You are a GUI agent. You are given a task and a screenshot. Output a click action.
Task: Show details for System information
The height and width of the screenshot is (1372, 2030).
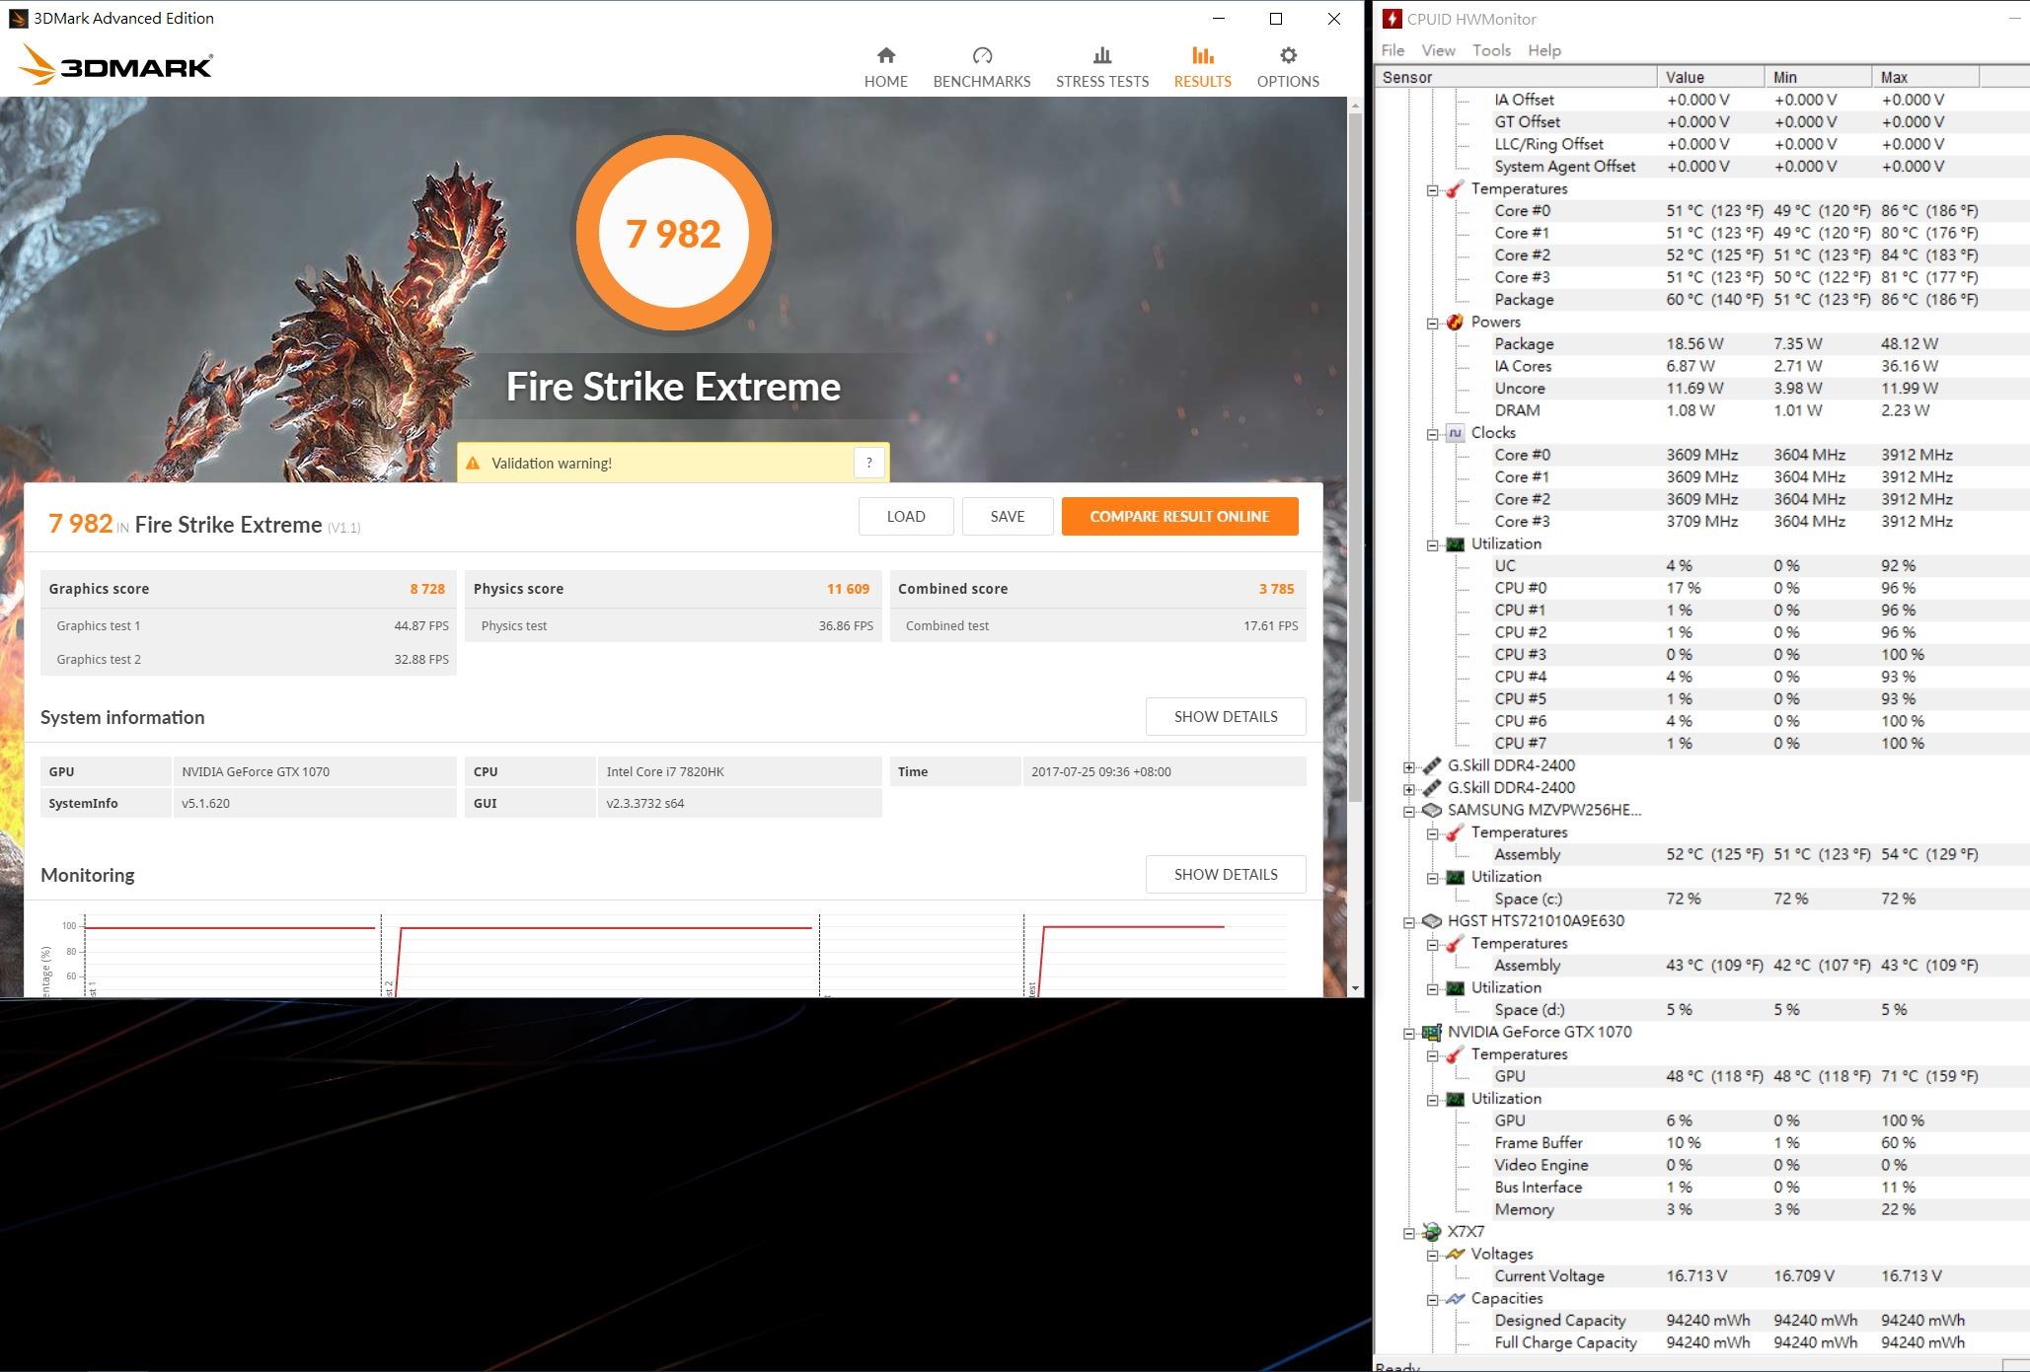[x=1226, y=717]
